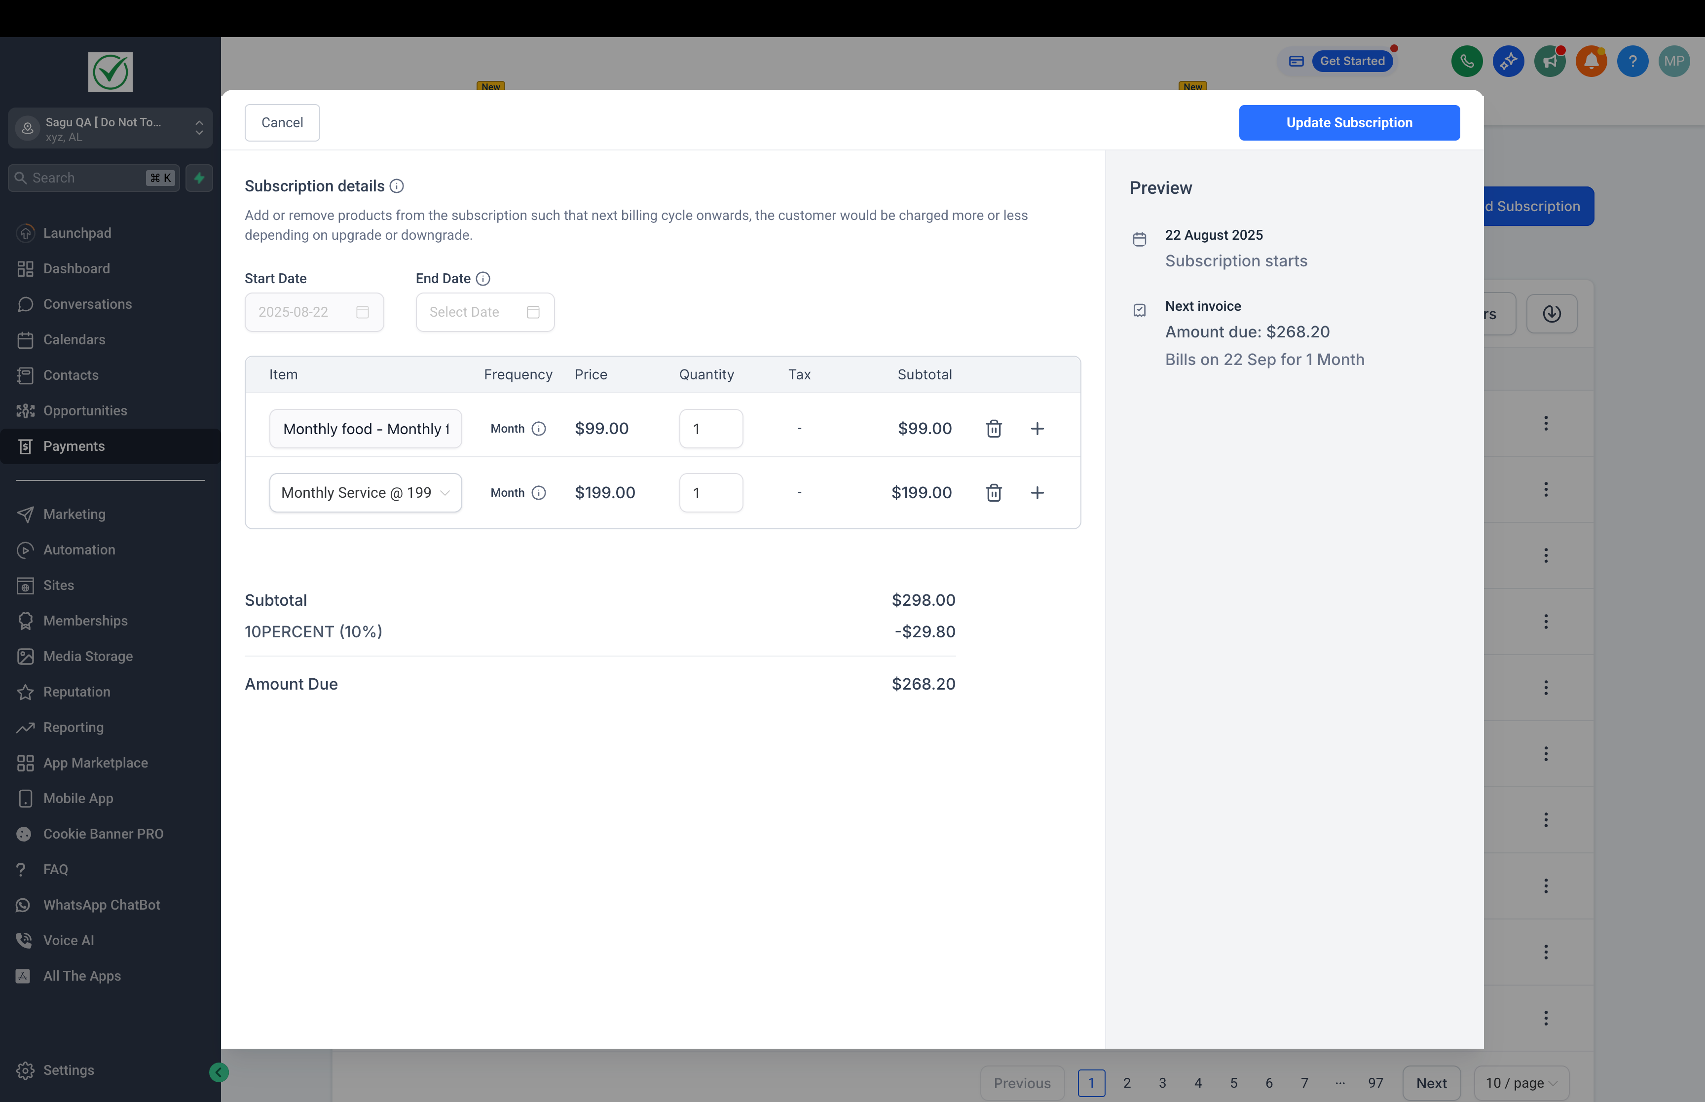Cancel the subscription edit
Viewport: 1705px width, 1102px height.
[281, 122]
